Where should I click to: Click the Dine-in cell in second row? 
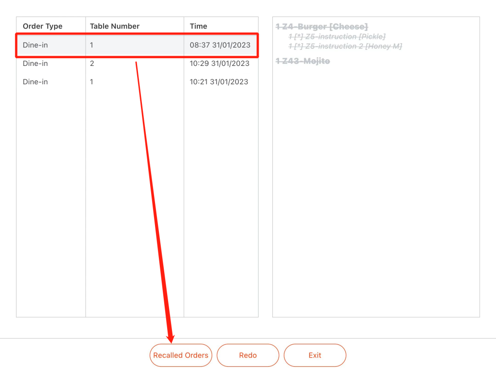point(35,63)
